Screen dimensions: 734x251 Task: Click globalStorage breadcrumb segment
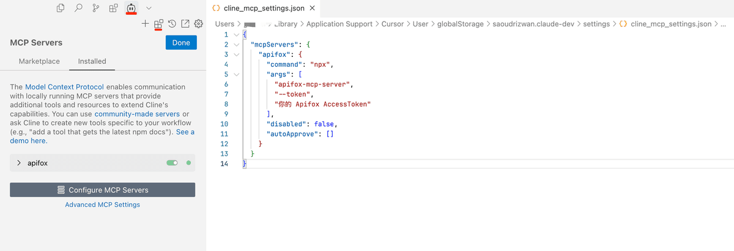(461, 24)
